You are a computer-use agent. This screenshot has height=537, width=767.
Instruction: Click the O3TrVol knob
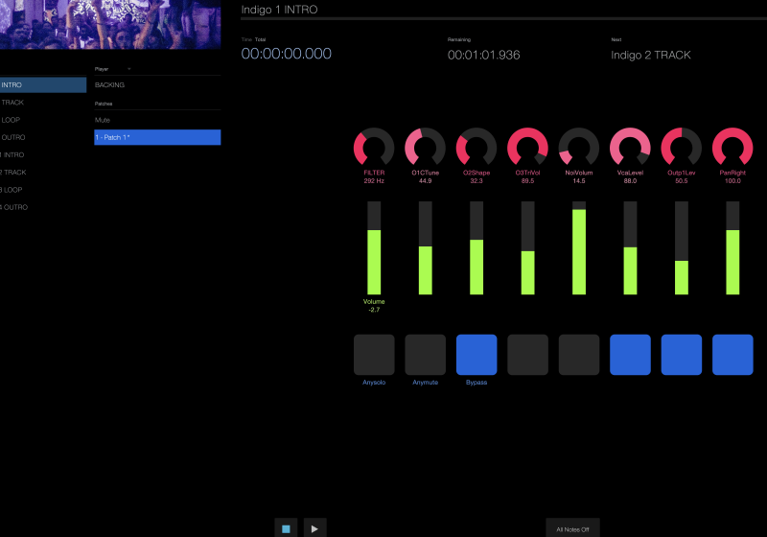pos(527,147)
